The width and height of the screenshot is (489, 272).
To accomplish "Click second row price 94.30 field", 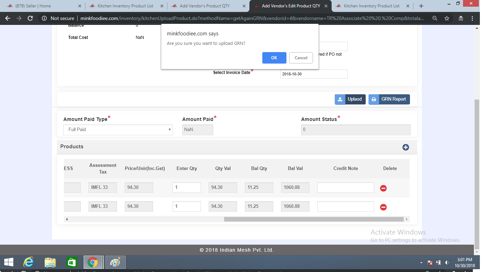I will pyautogui.click(x=139, y=206).
